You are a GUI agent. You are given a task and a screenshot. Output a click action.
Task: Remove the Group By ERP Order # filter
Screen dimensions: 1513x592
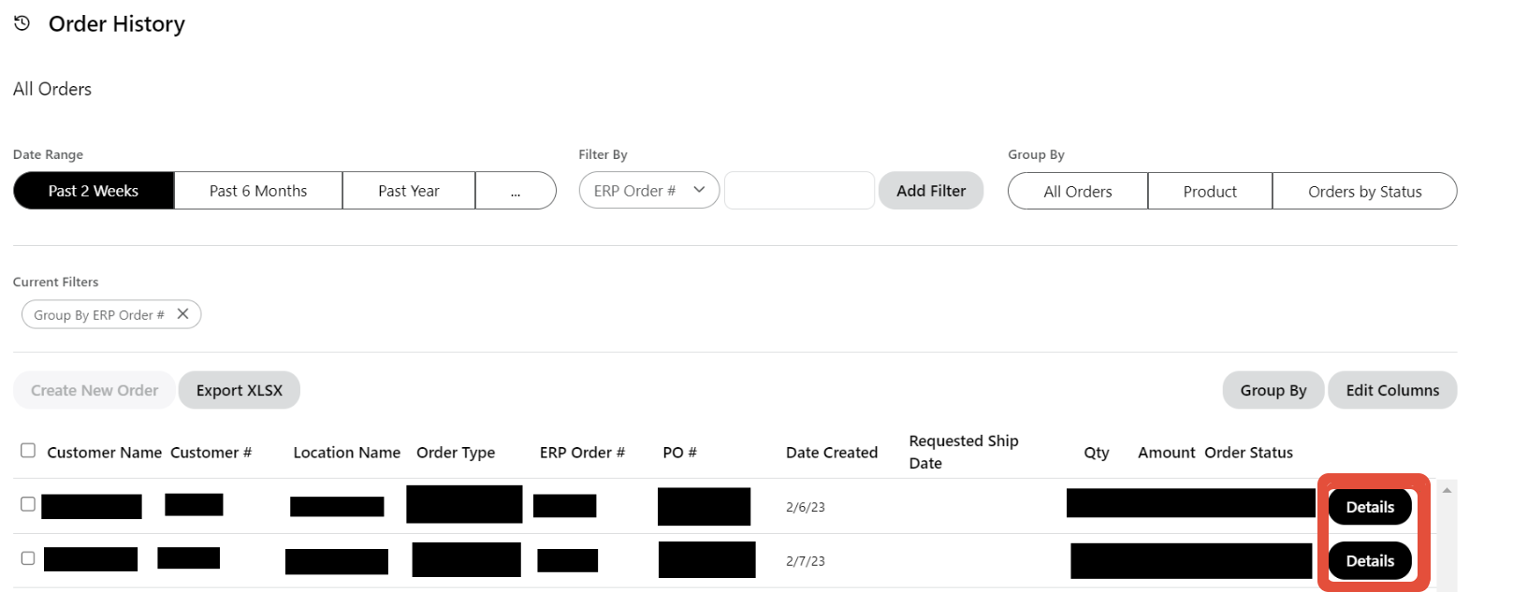click(183, 314)
